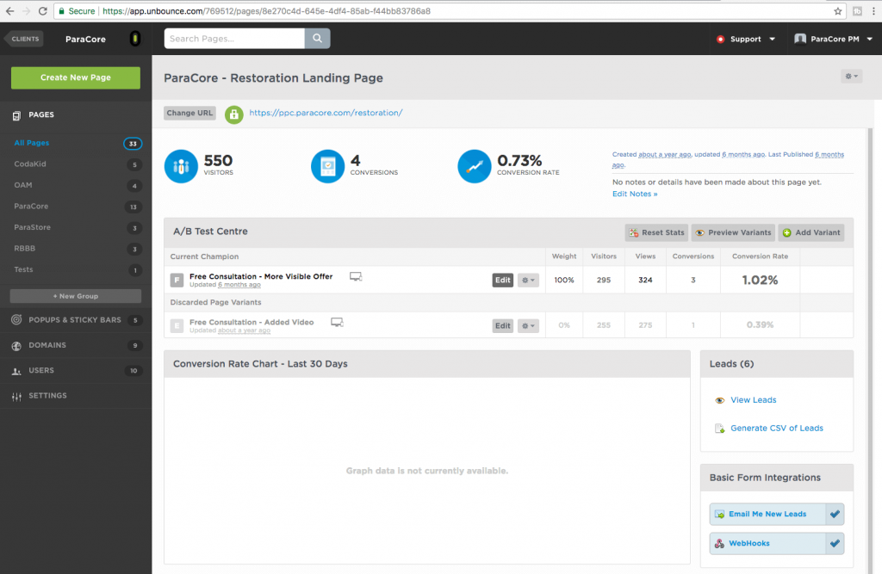Click the browser back arrow

point(9,10)
